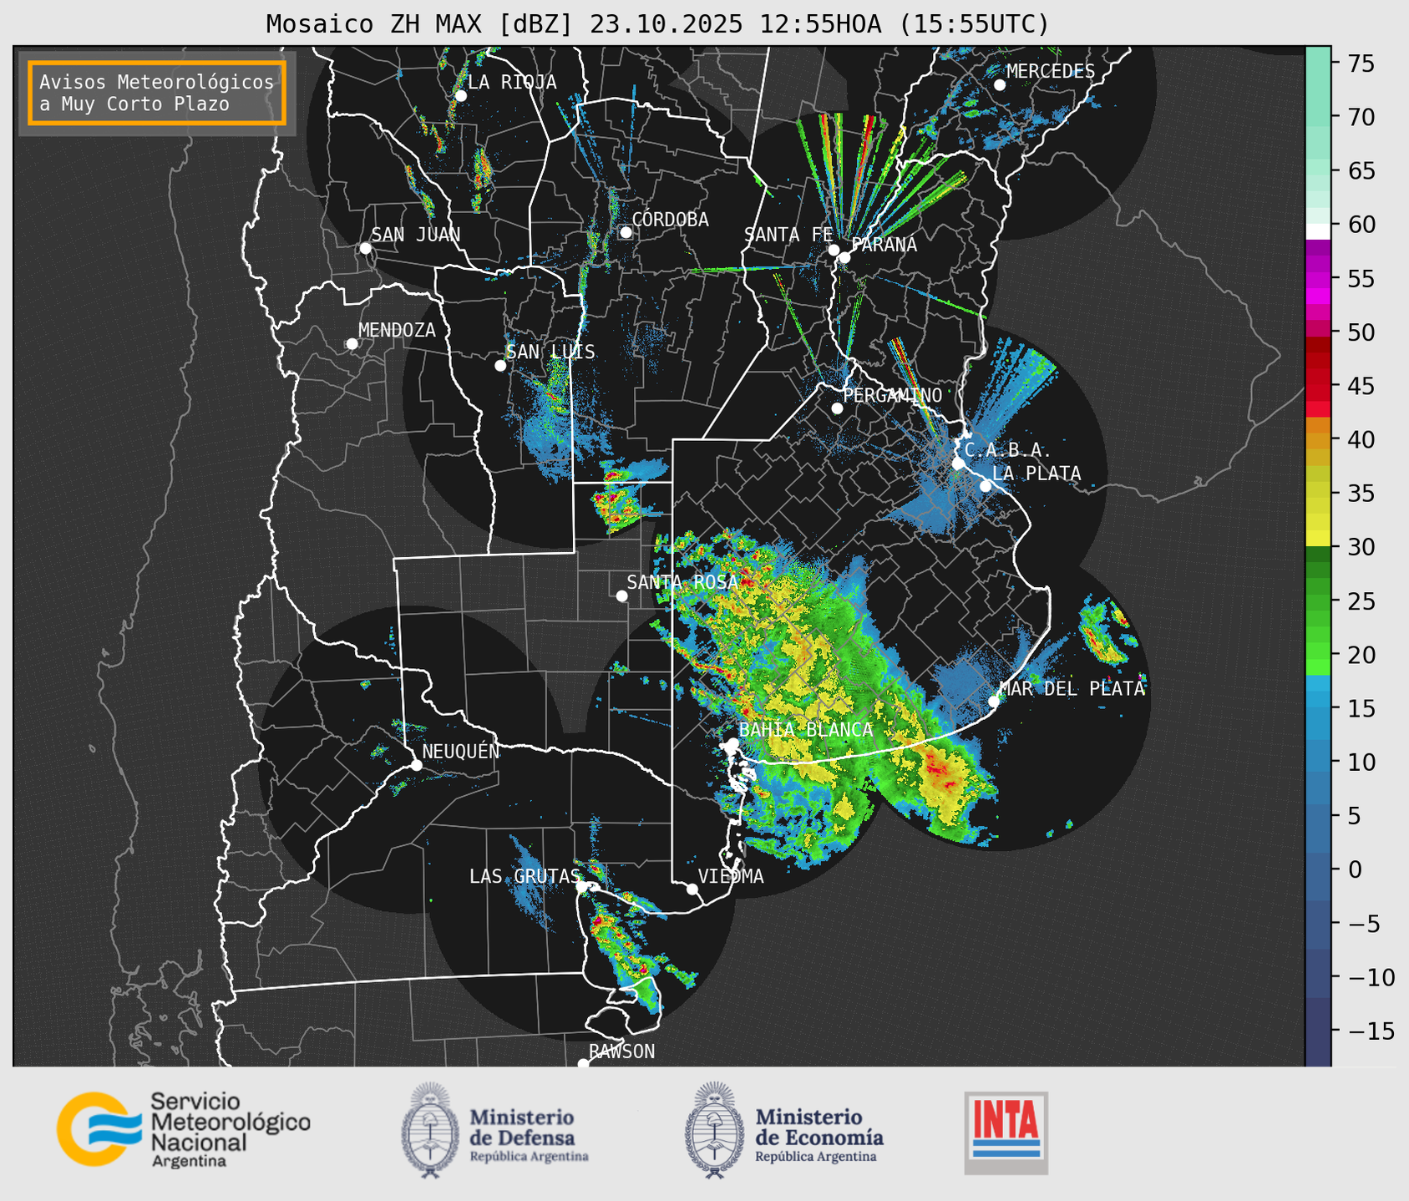
Task: Select the Rawson city marker
Action: tap(583, 1064)
